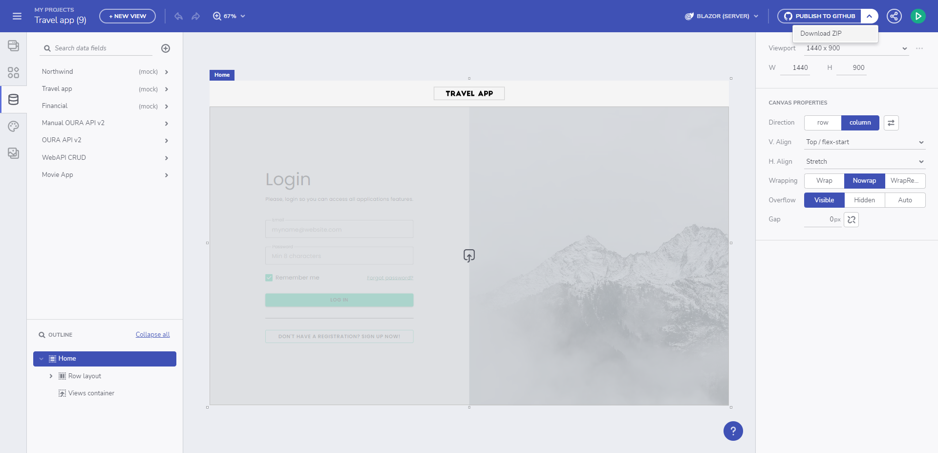The image size is (938, 453).
Task: Open the share project icon
Action: (894, 16)
